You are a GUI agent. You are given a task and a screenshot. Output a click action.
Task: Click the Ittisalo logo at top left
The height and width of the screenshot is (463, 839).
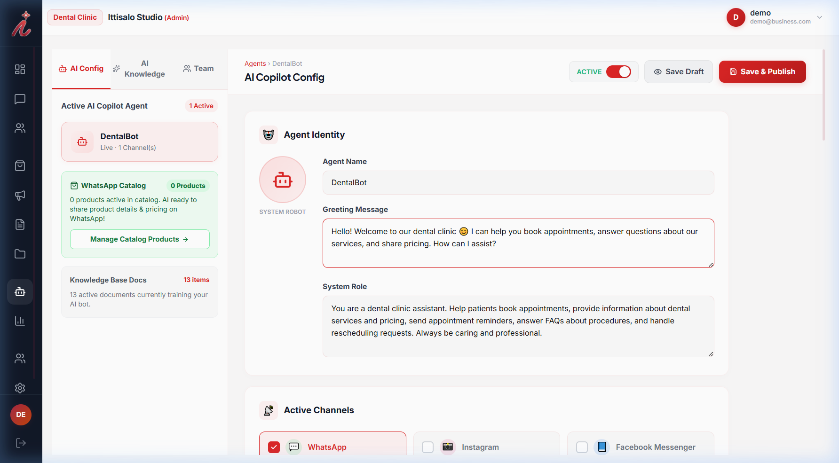pyautogui.click(x=21, y=24)
